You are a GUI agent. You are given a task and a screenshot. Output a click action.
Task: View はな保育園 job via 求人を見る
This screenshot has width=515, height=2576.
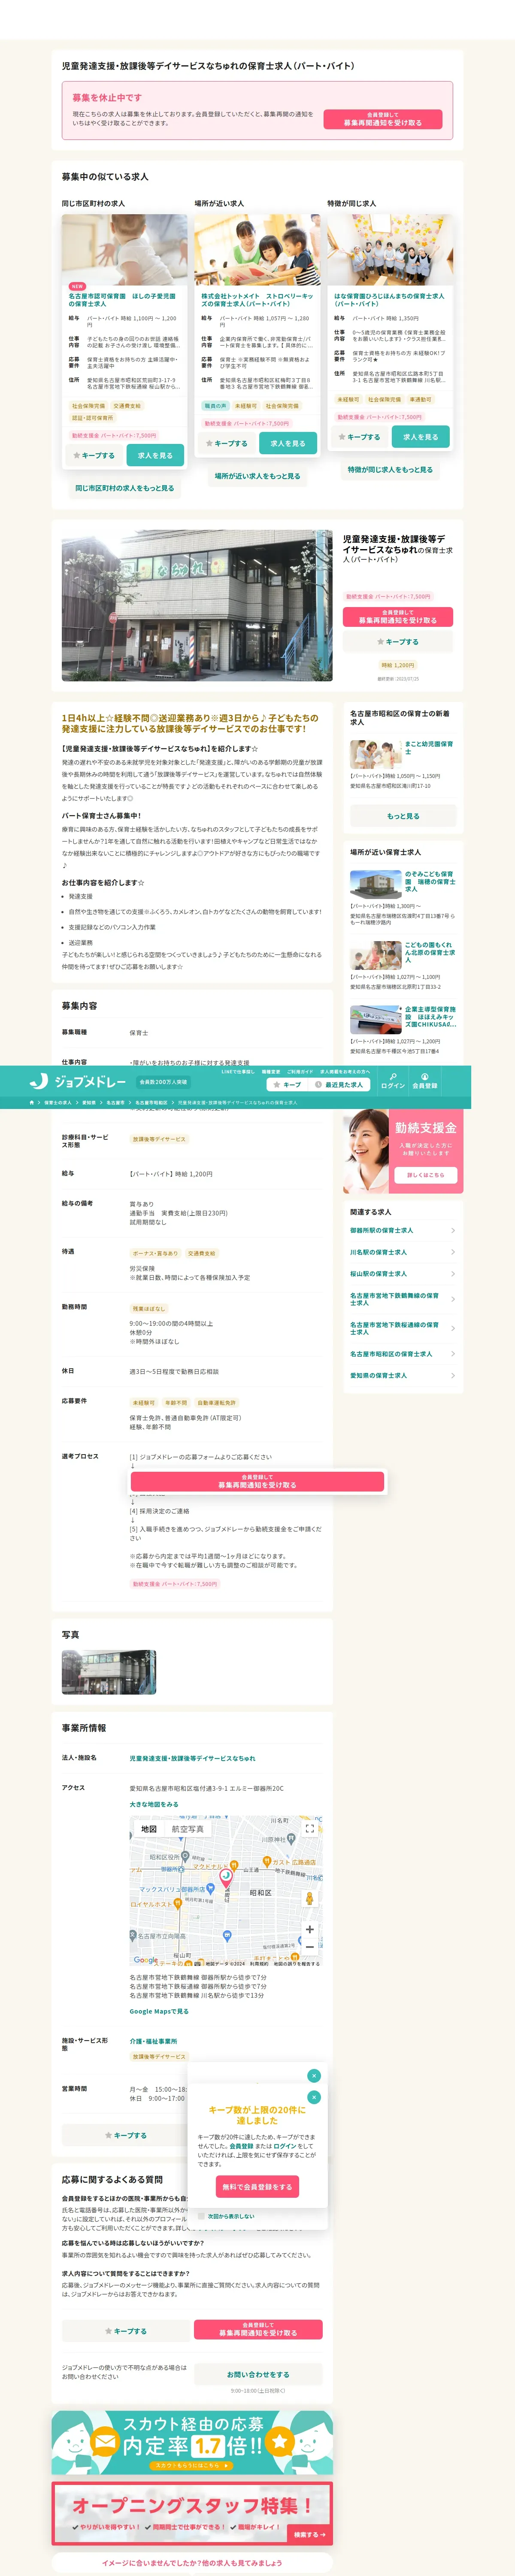click(x=421, y=437)
